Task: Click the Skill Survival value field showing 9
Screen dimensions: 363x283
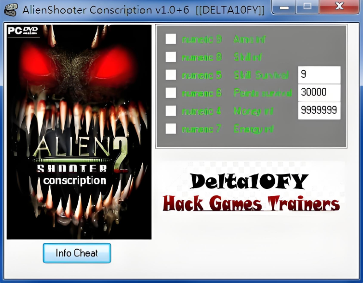Action: point(319,75)
